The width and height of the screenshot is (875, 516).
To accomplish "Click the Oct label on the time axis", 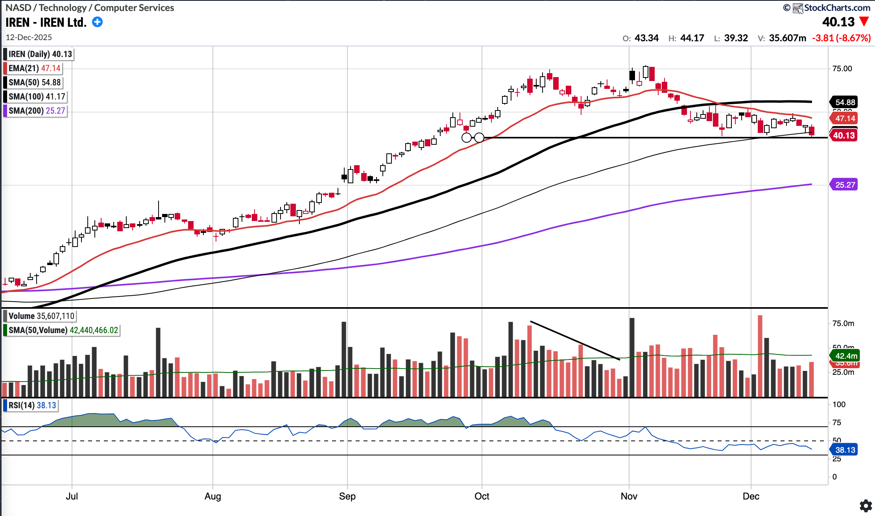I will point(482,496).
